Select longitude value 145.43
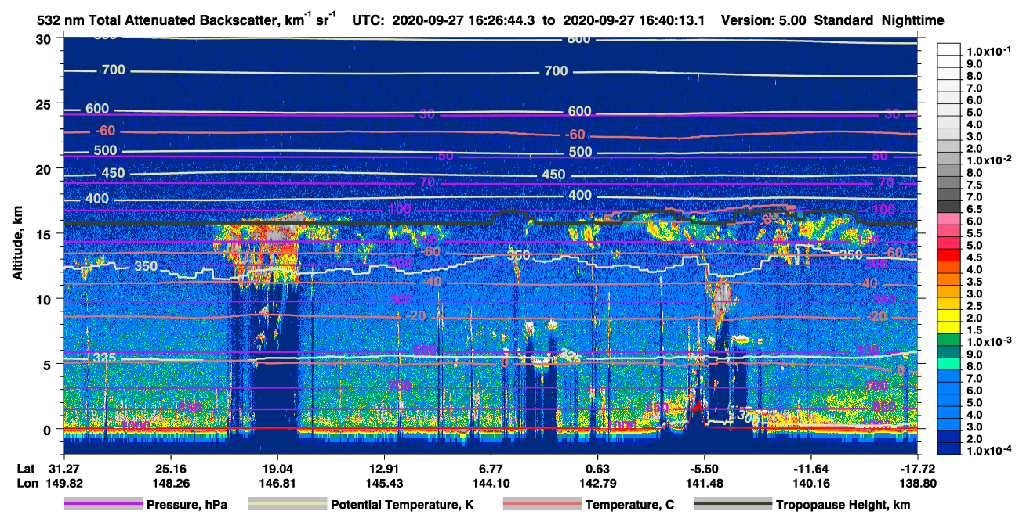The width and height of the screenshot is (1019, 522). tap(384, 483)
